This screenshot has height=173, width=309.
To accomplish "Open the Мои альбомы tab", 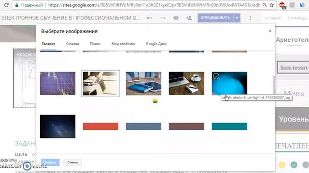I will (123, 44).
